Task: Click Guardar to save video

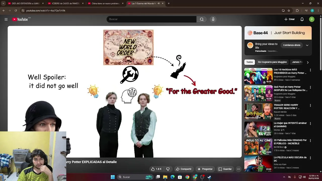Action: click(x=225, y=169)
